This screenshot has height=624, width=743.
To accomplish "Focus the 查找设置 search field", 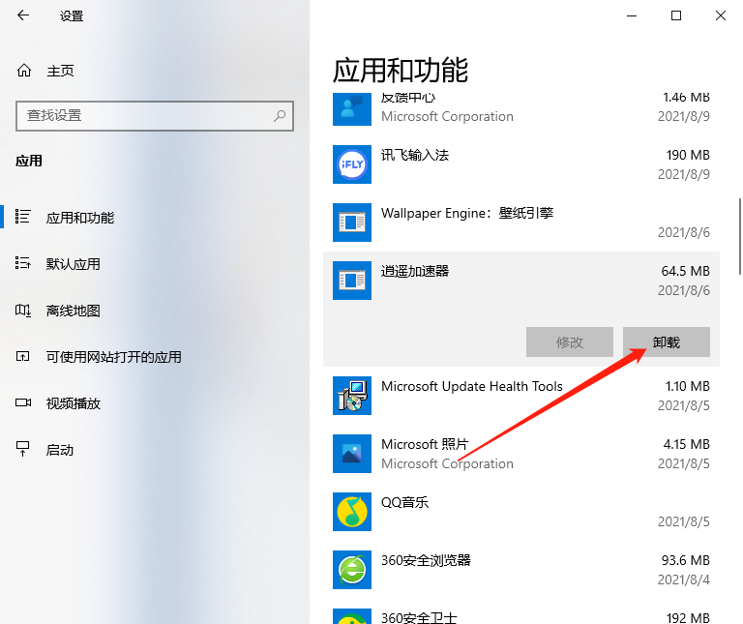I will (155, 115).
